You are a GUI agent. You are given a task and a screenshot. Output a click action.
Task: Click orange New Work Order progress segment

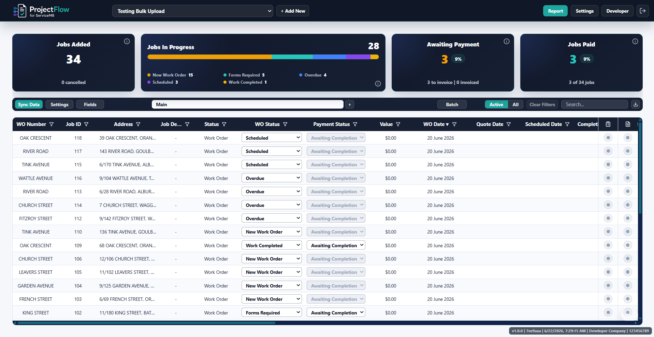[209, 57]
